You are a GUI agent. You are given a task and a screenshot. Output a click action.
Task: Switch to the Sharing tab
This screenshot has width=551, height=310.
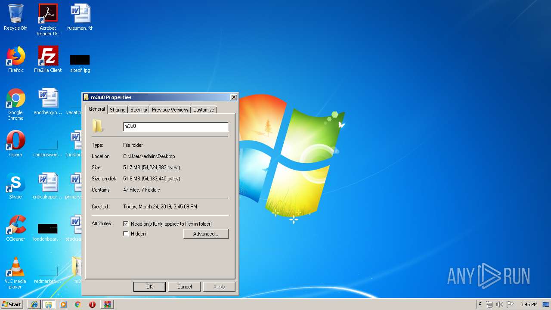(118, 110)
